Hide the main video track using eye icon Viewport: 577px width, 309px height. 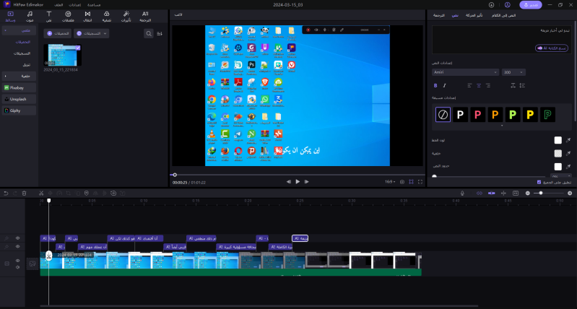coord(18,261)
